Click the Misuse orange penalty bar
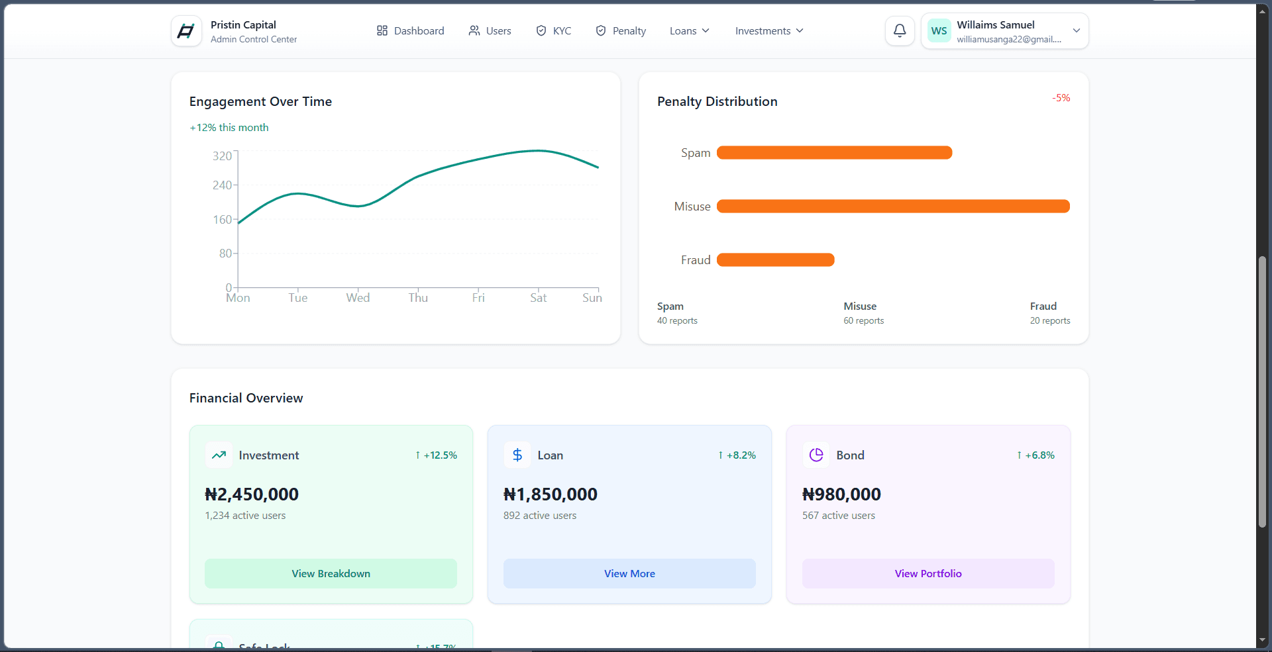Screen dimensions: 1272x652 click(x=893, y=207)
